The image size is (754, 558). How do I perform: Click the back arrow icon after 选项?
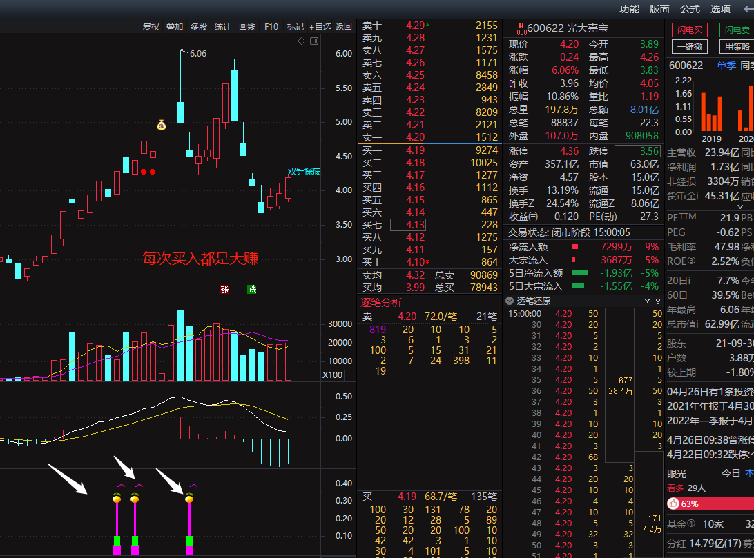(748, 9)
